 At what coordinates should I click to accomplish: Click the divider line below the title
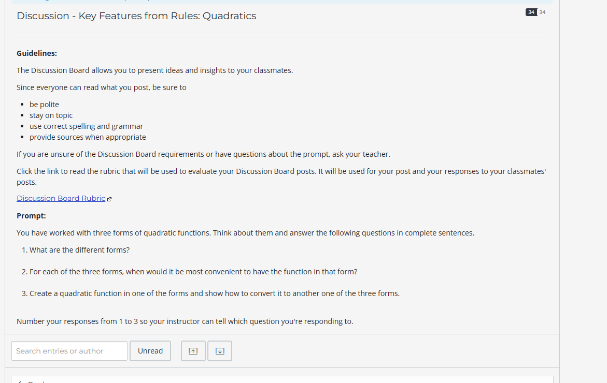click(282, 36)
